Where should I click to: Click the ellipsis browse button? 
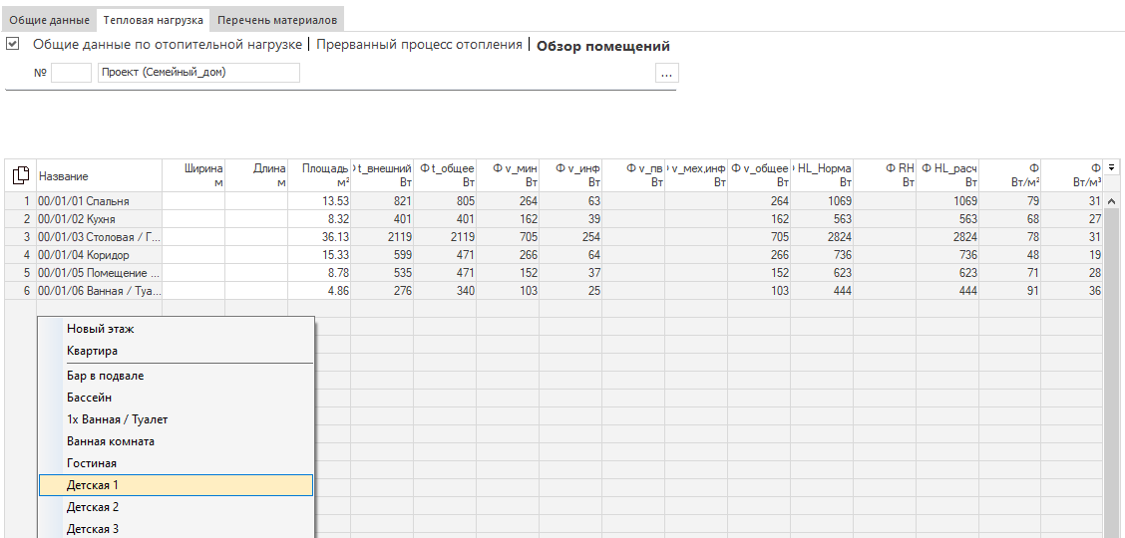666,73
